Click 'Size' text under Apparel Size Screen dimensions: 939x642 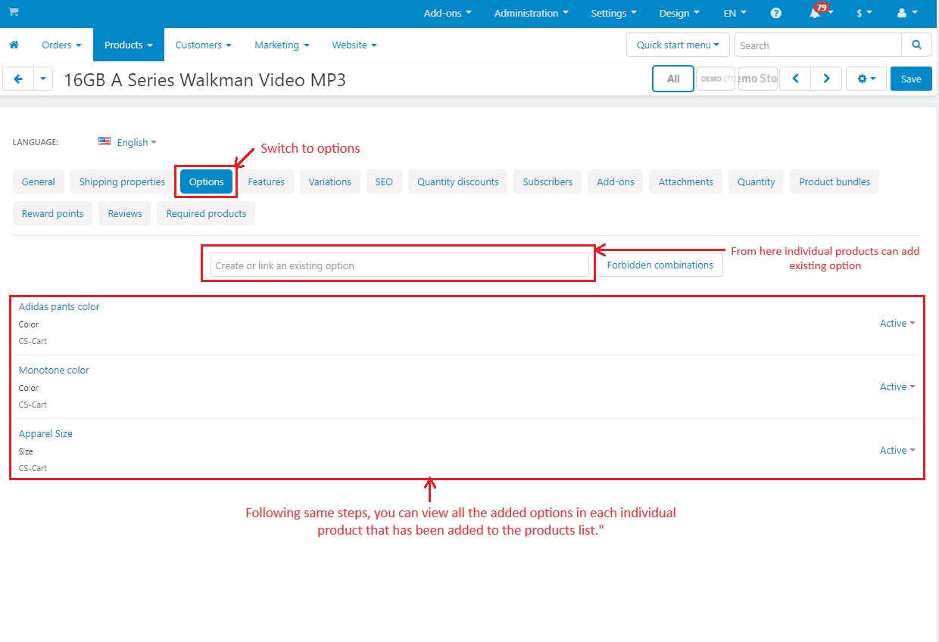pos(26,451)
